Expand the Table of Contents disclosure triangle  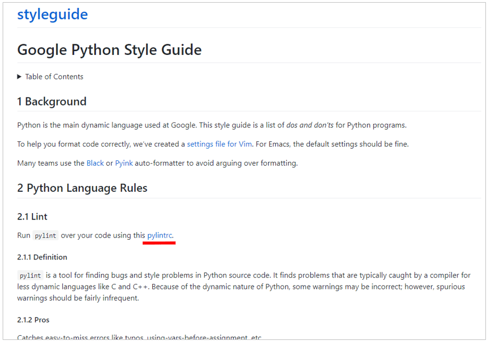(x=19, y=77)
